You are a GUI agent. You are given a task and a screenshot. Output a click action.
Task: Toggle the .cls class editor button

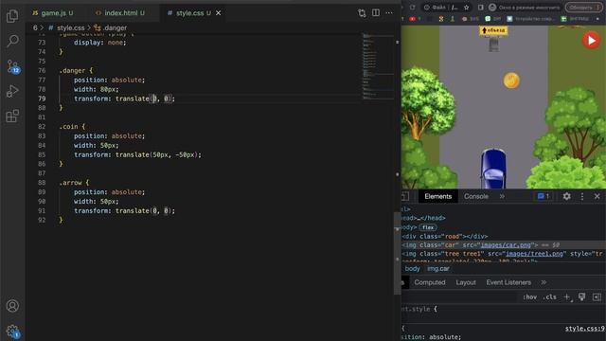549,296
